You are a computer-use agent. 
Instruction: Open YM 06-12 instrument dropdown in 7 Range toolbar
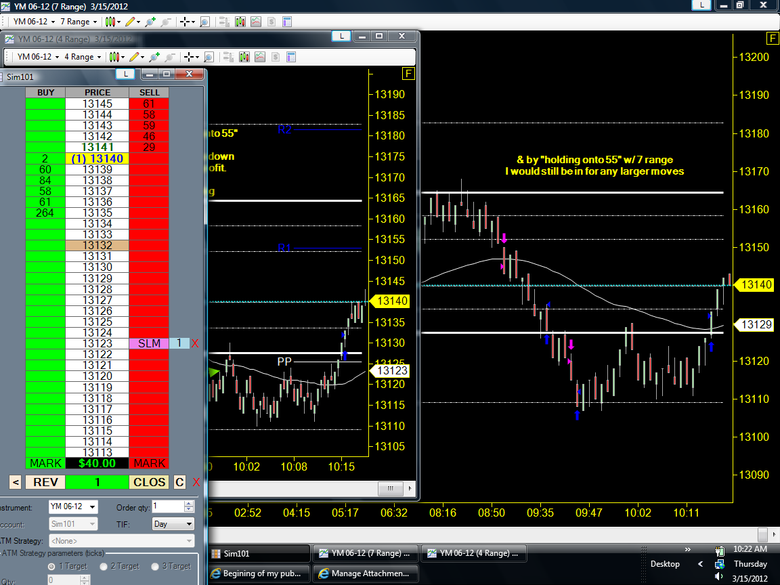34,22
